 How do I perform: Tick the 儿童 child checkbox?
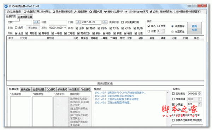[x=149, y=31]
